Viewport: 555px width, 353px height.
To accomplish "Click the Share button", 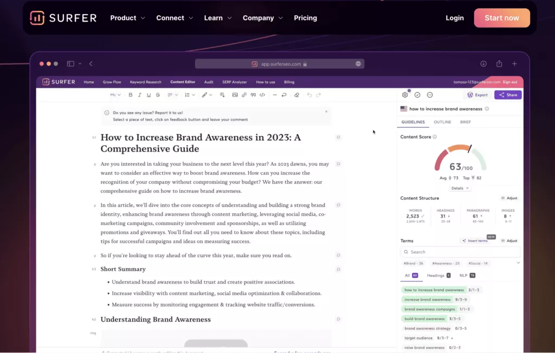I will pyautogui.click(x=508, y=95).
